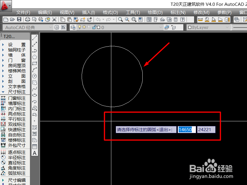Open the Redo history dropdown arrow
The height and width of the screenshot is (185, 247).
(x=114, y=19)
